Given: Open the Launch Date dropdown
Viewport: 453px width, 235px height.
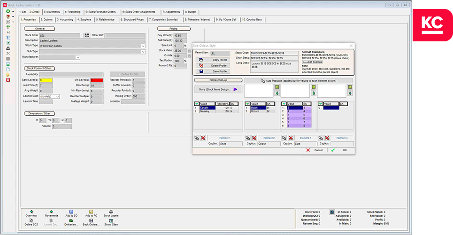Looking at the screenshot, I should click(58, 96).
